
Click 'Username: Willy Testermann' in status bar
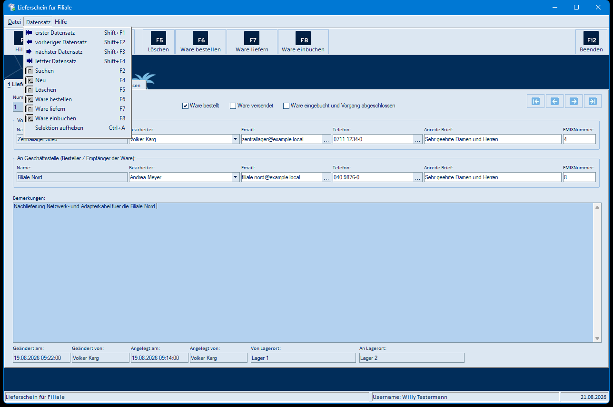(410, 397)
